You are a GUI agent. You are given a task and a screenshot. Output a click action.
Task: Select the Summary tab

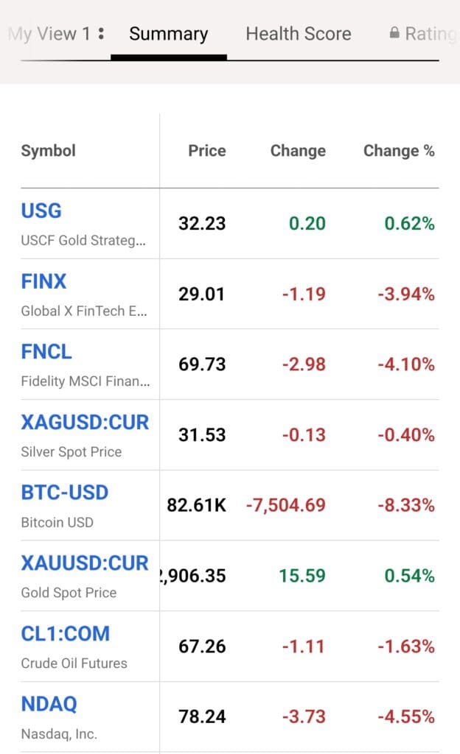pyautogui.click(x=168, y=33)
